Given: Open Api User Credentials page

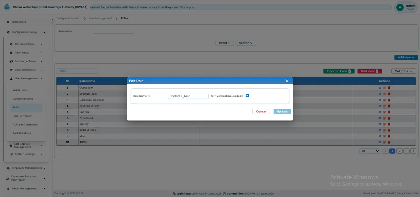Looking at the screenshot, I should [25, 125].
